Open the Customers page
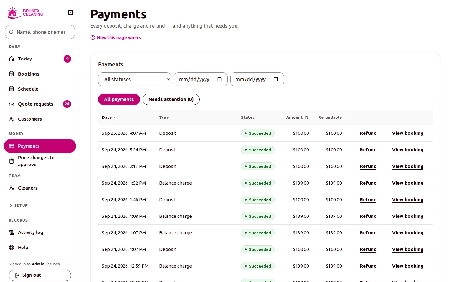451x282 pixels. coord(40,119)
